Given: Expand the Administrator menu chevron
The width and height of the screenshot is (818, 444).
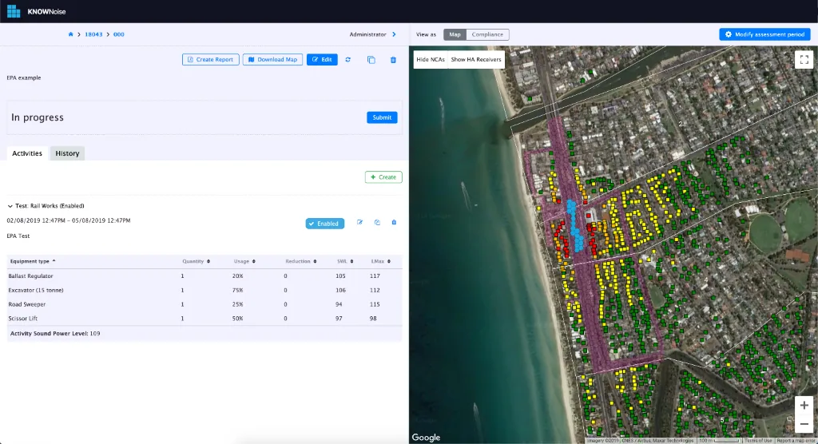Looking at the screenshot, I should pos(394,34).
